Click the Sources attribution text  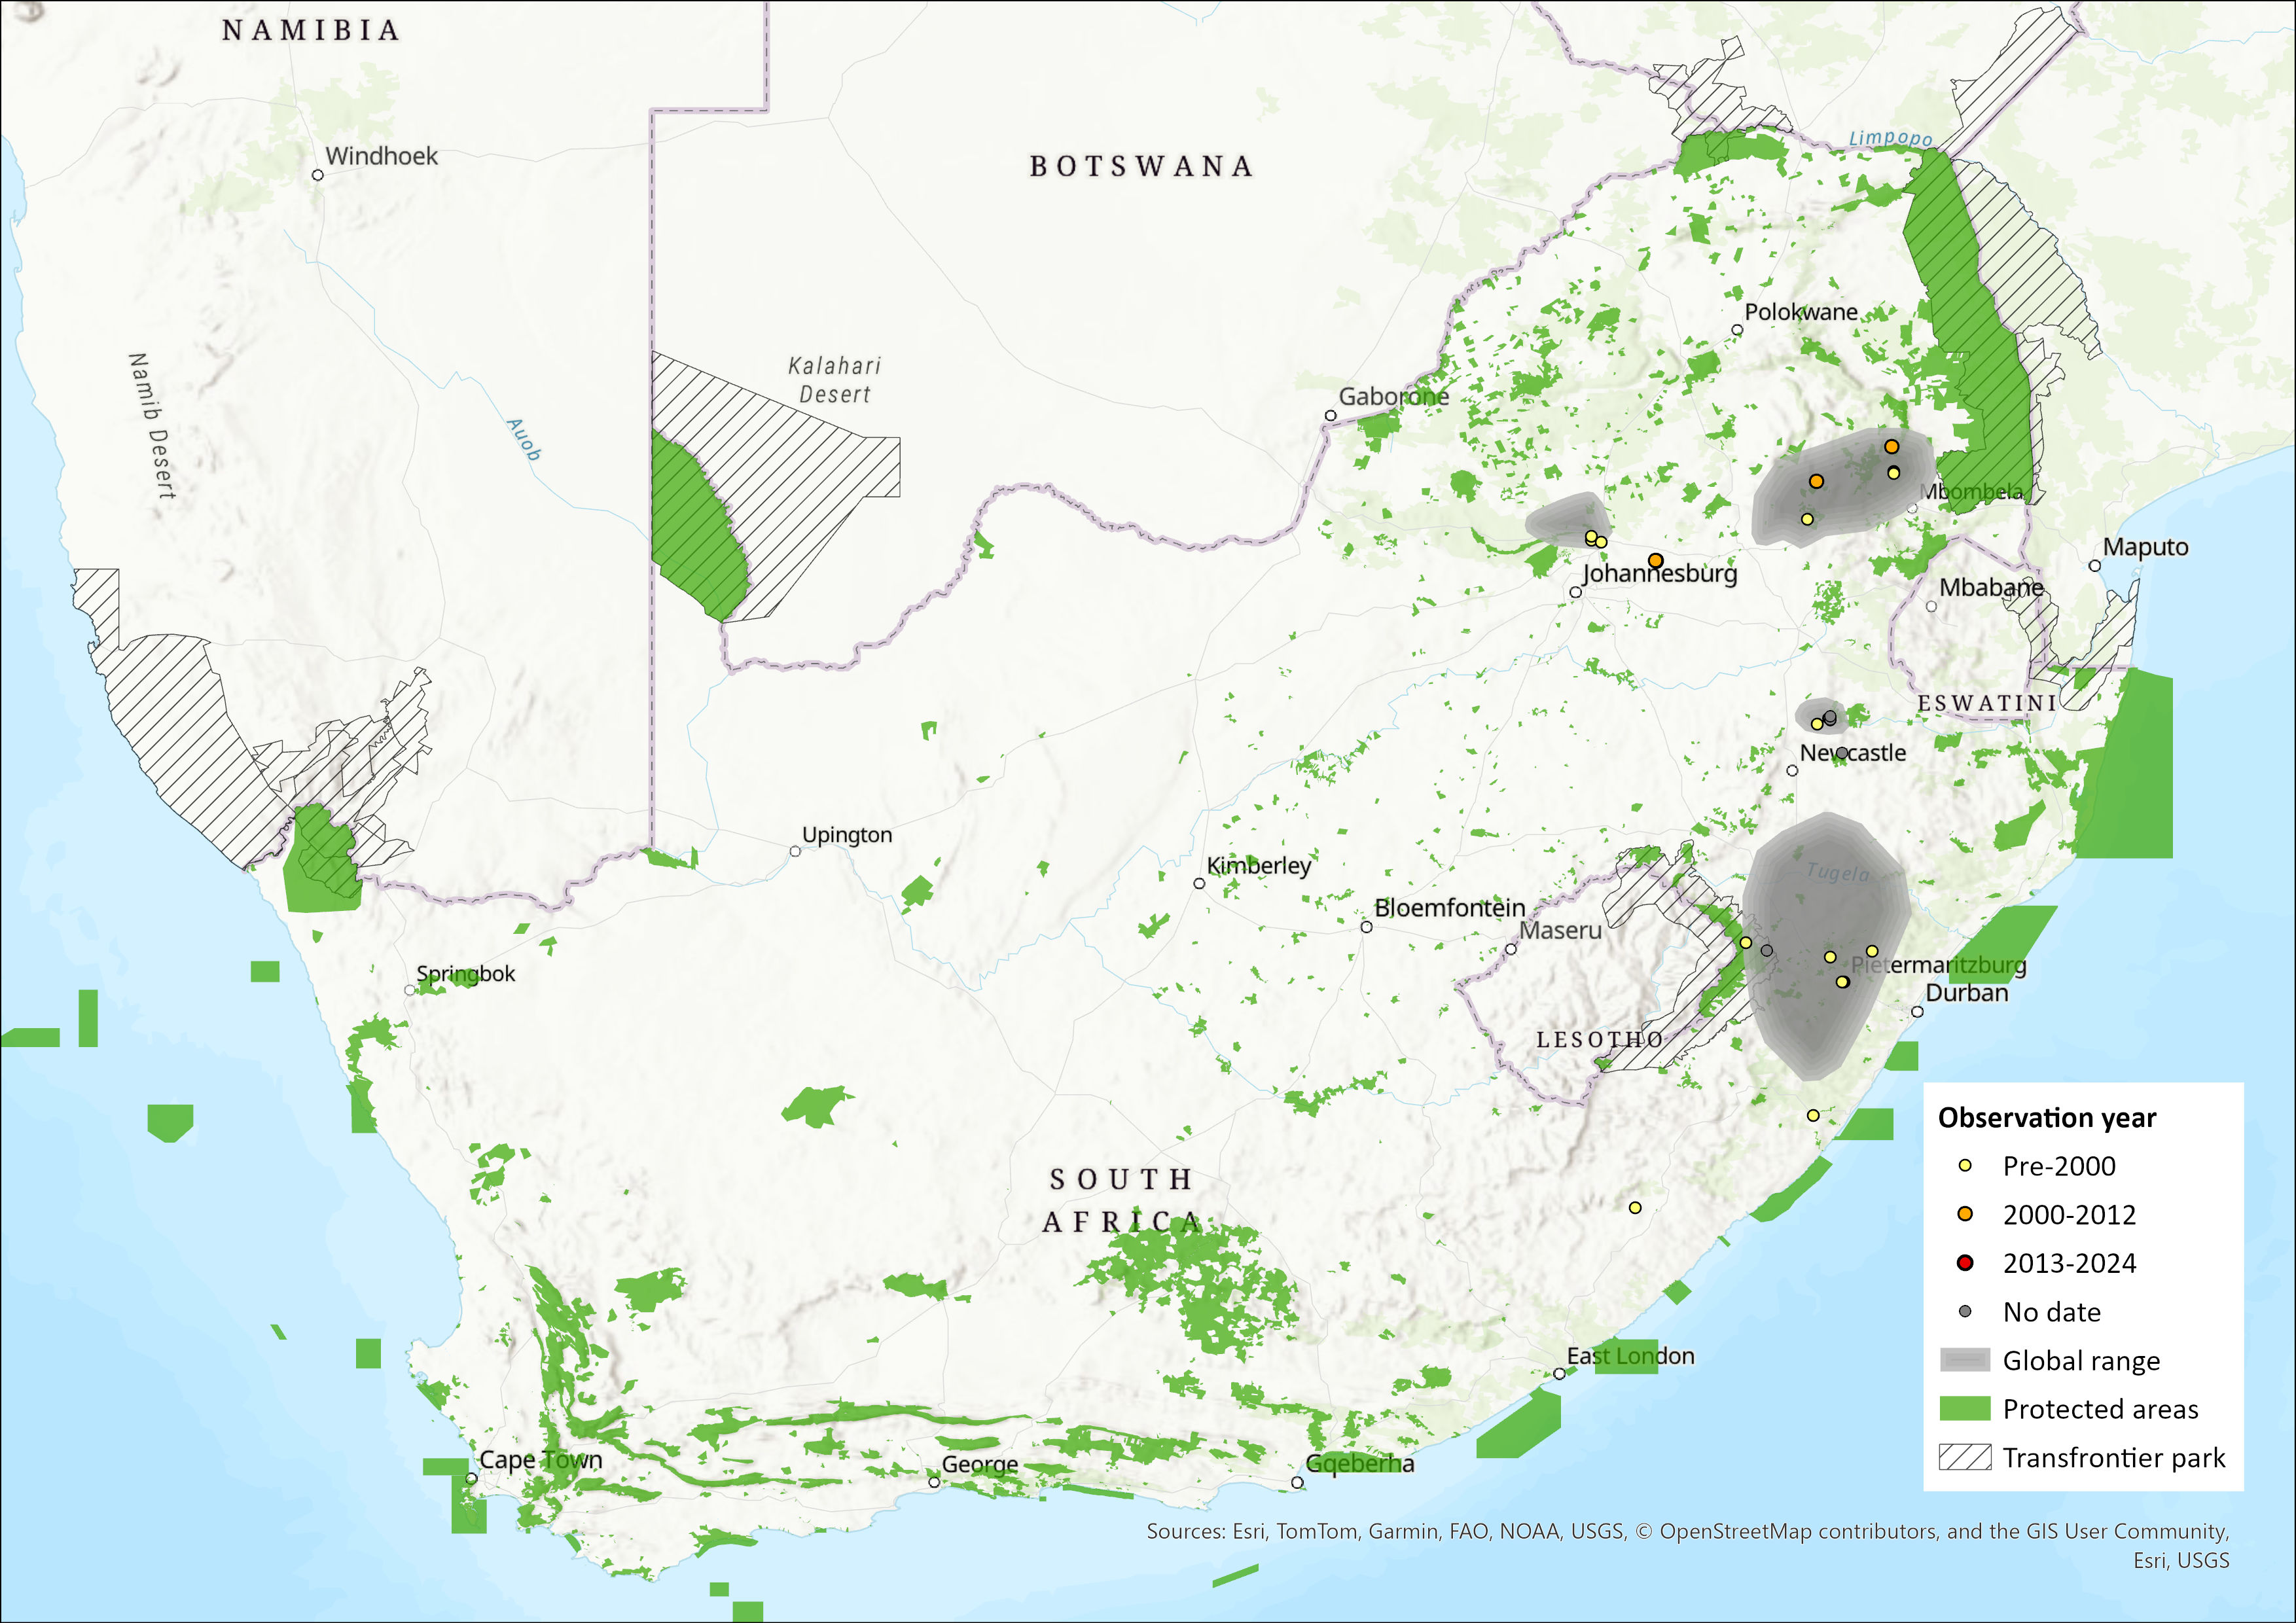[1687, 1532]
